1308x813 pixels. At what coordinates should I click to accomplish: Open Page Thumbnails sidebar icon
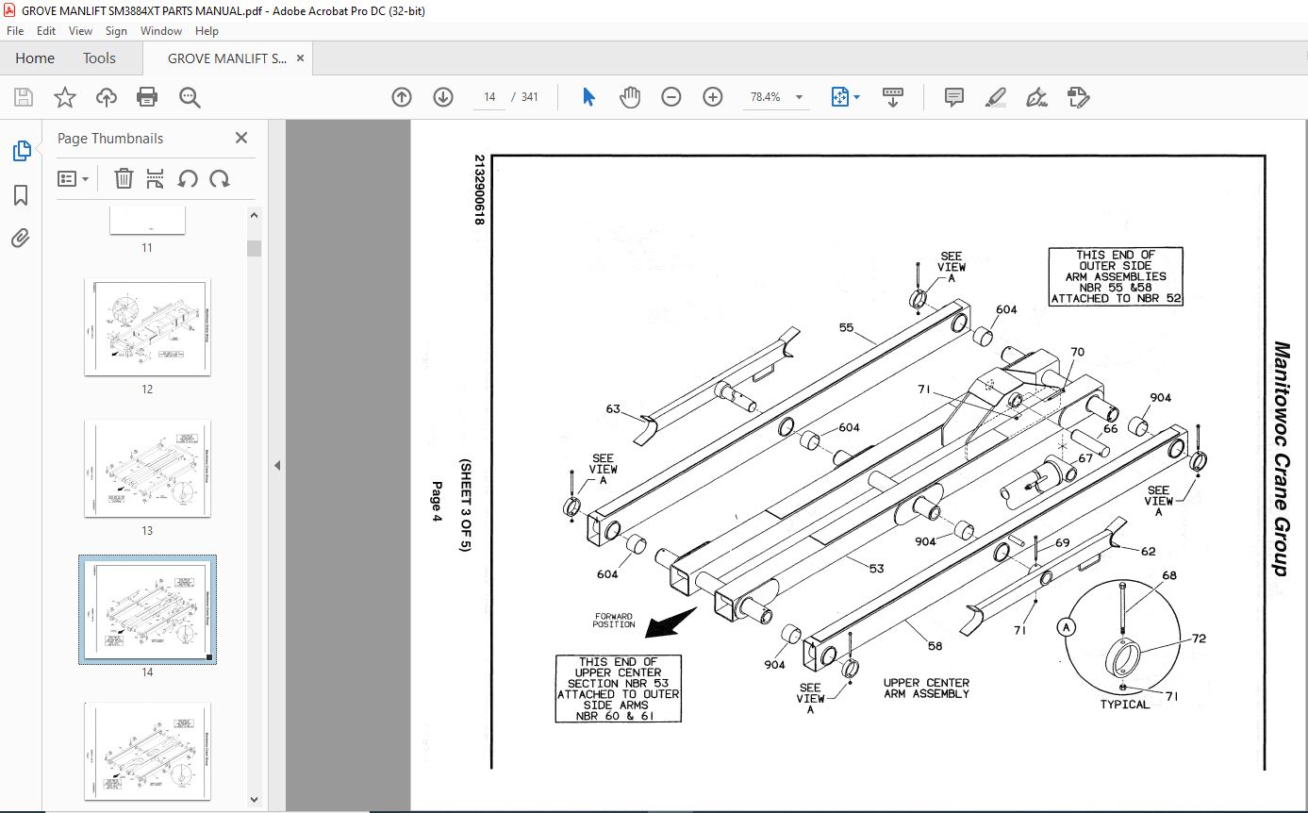click(21, 151)
